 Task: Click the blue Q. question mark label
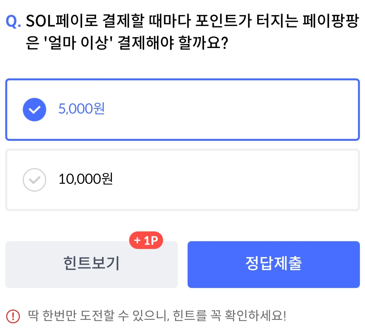click(13, 21)
